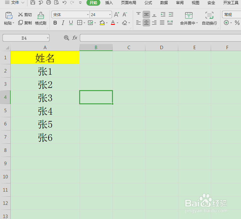Click the currency format icon
The image size is (241, 219).
[x=226, y=23]
